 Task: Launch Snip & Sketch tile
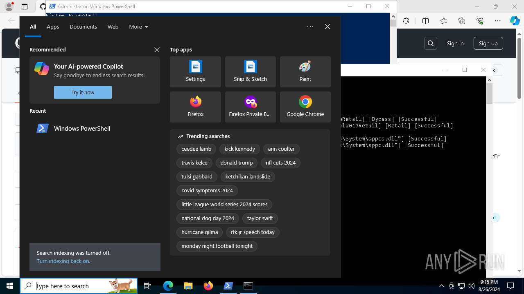(x=250, y=72)
